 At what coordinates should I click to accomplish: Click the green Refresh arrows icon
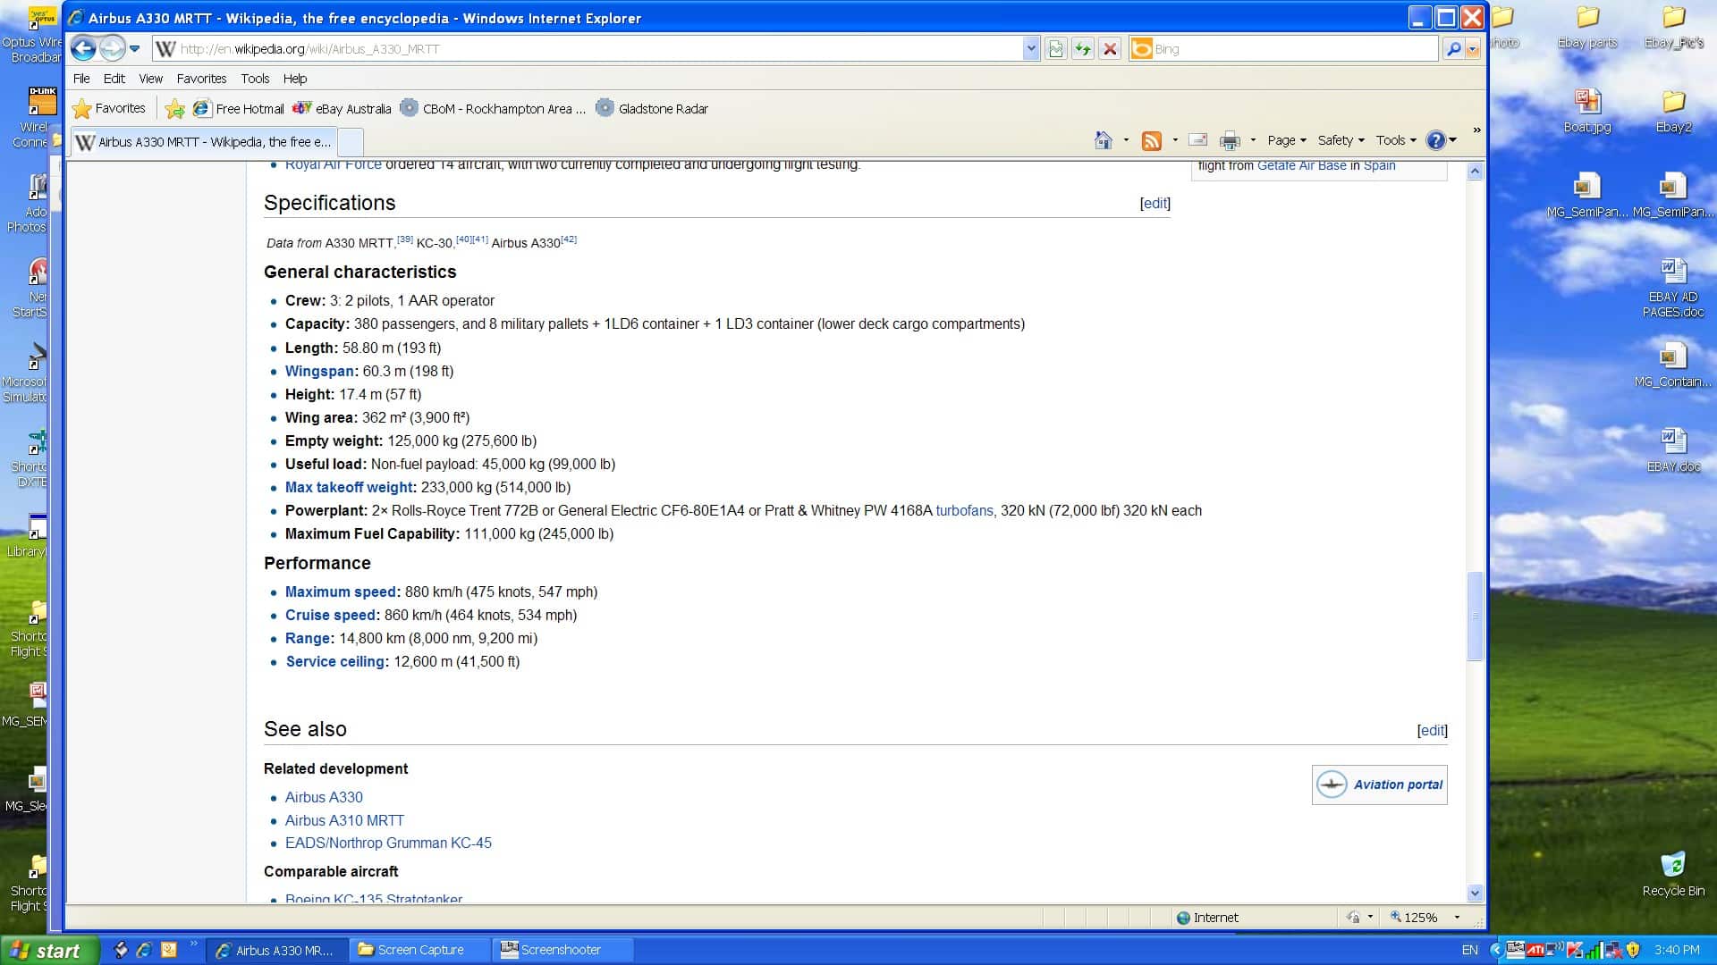pyautogui.click(x=1083, y=49)
